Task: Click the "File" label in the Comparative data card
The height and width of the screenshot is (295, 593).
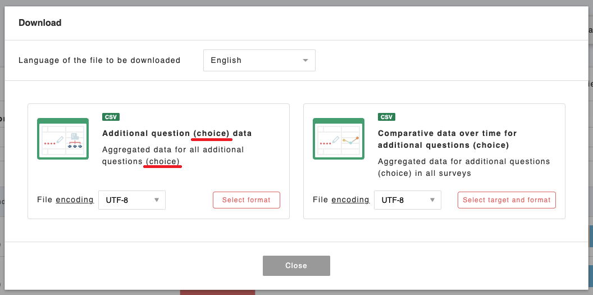Action: [x=321, y=199]
